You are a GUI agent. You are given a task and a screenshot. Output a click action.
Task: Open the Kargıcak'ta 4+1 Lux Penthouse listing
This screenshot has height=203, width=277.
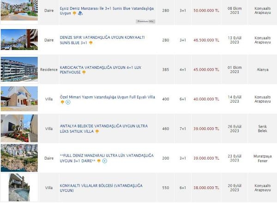[x=101, y=70]
